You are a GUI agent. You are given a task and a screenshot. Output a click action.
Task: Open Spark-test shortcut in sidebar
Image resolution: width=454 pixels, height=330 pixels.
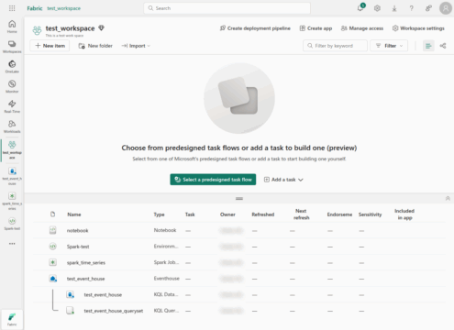click(12, 224)
